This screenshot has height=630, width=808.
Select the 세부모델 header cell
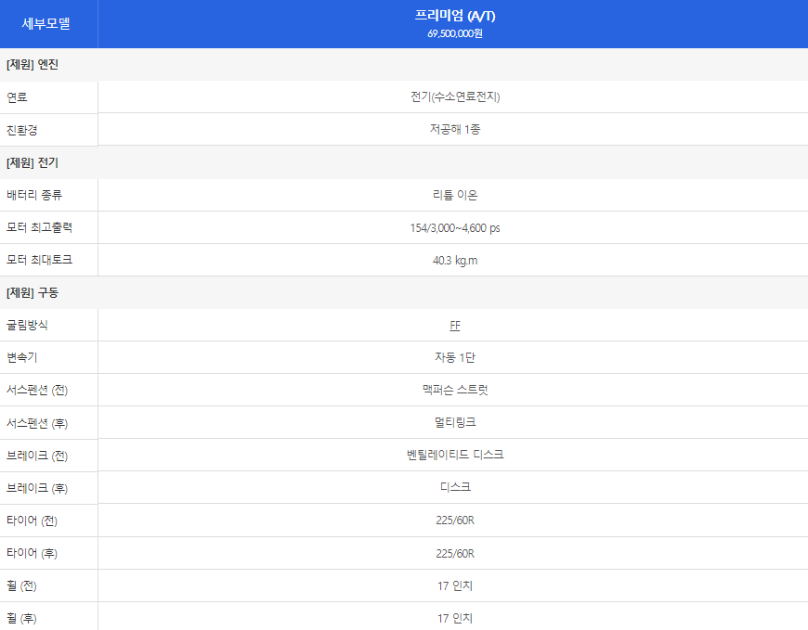tap(48, 24)
